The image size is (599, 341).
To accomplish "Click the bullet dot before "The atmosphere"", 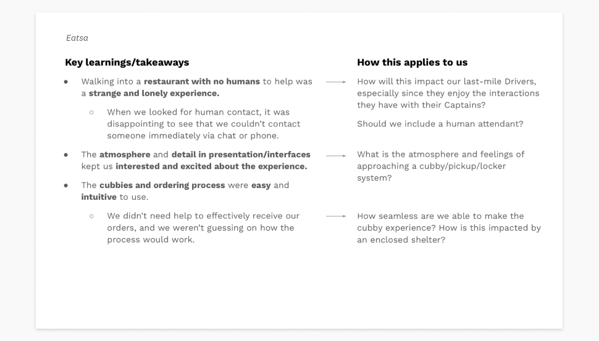I will tap(66, 155).
